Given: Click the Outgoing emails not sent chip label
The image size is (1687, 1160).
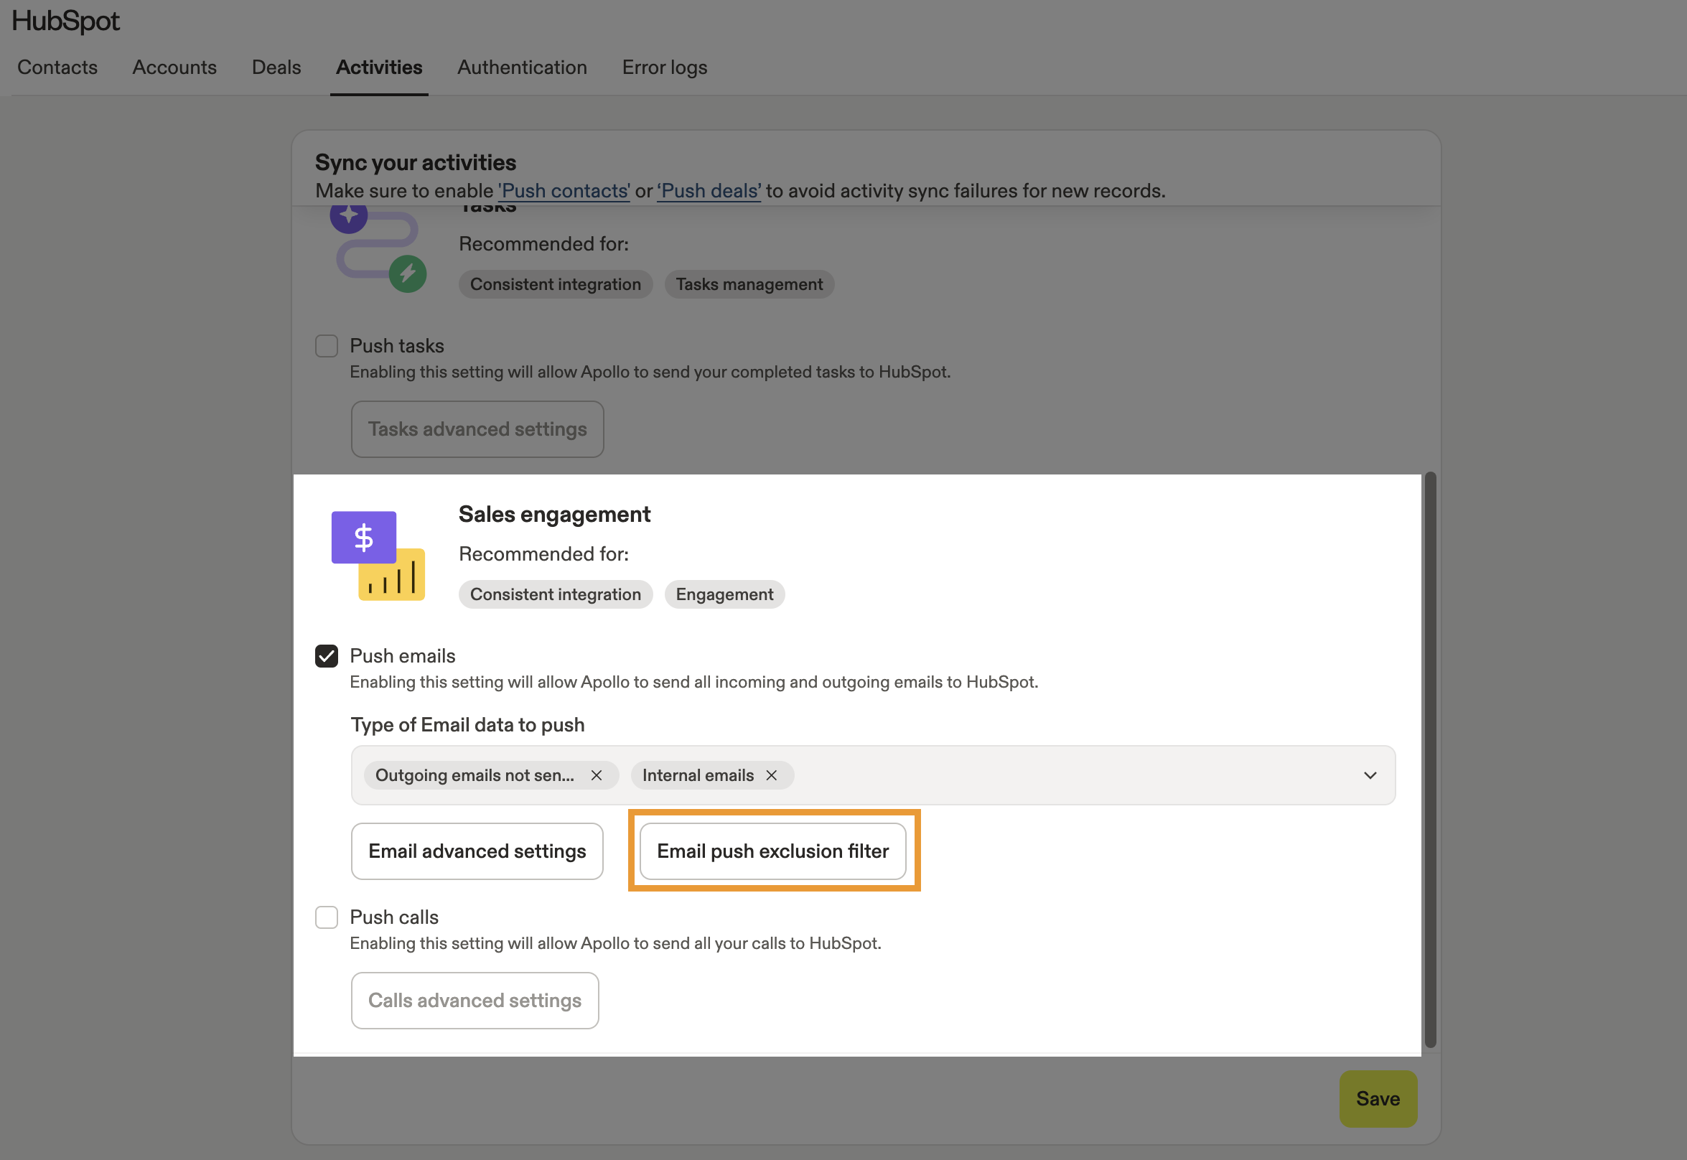Looking at the screenshot, I should pyautogui.click(x=475, y=775).
